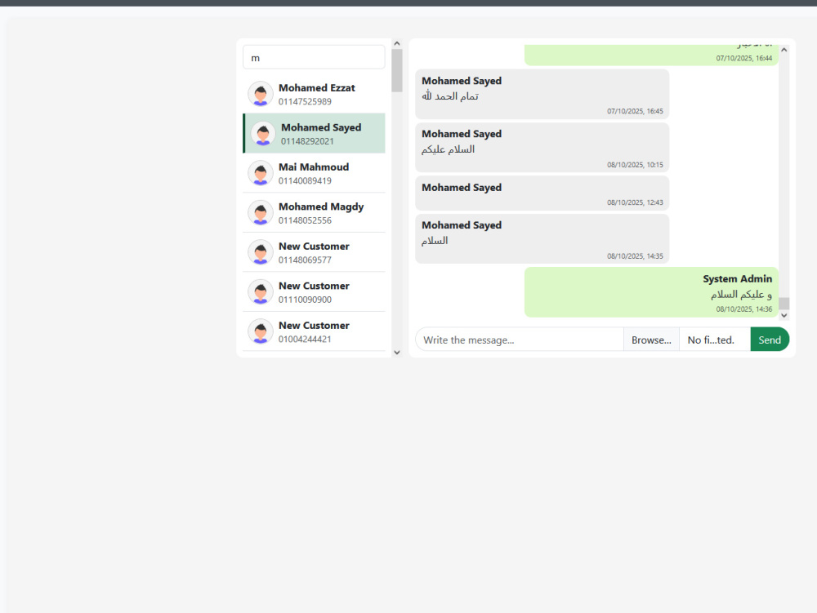Image resolution: width=817 pixels, height=613 pixels.
Task: Click the 'No fi...ted.' file label
Action: [711, 340]
